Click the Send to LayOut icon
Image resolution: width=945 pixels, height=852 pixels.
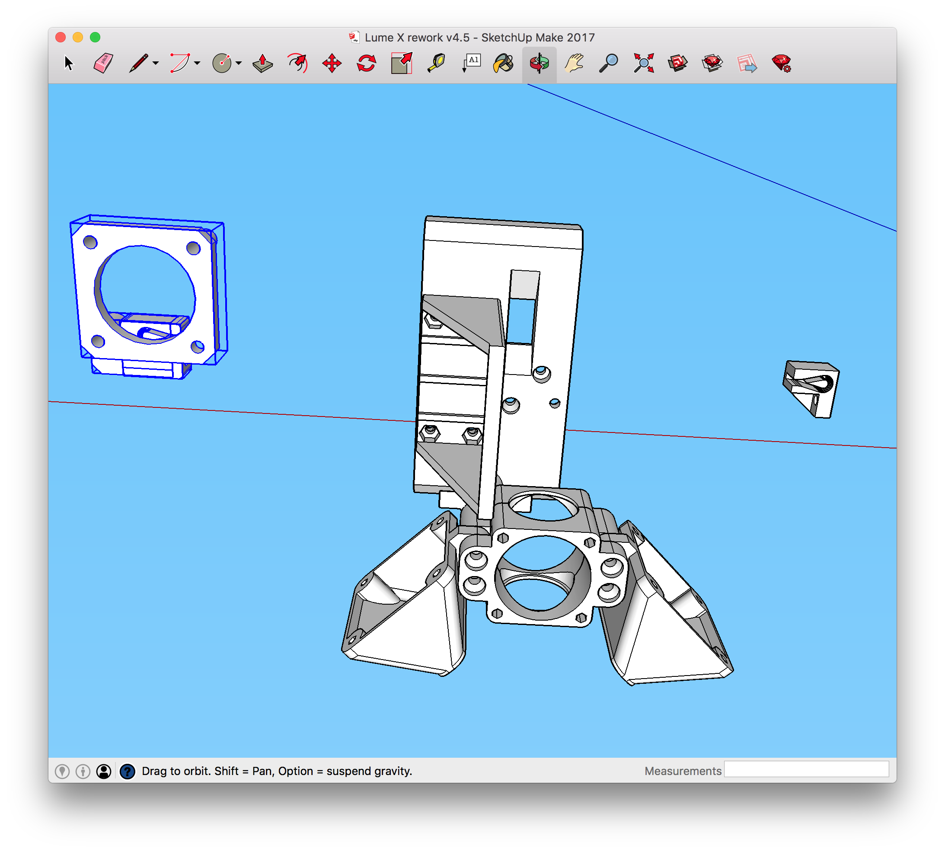coord(747,63)
